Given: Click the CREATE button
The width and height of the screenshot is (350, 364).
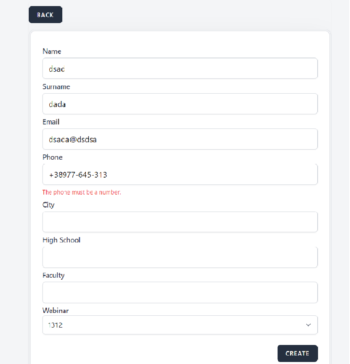Looking at the screenshot, I should [x=297, y=353].
